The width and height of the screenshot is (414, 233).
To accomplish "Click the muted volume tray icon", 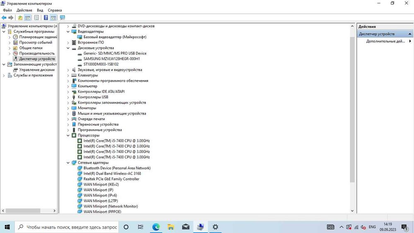I will pyautogui.click(x=363, y=227).
